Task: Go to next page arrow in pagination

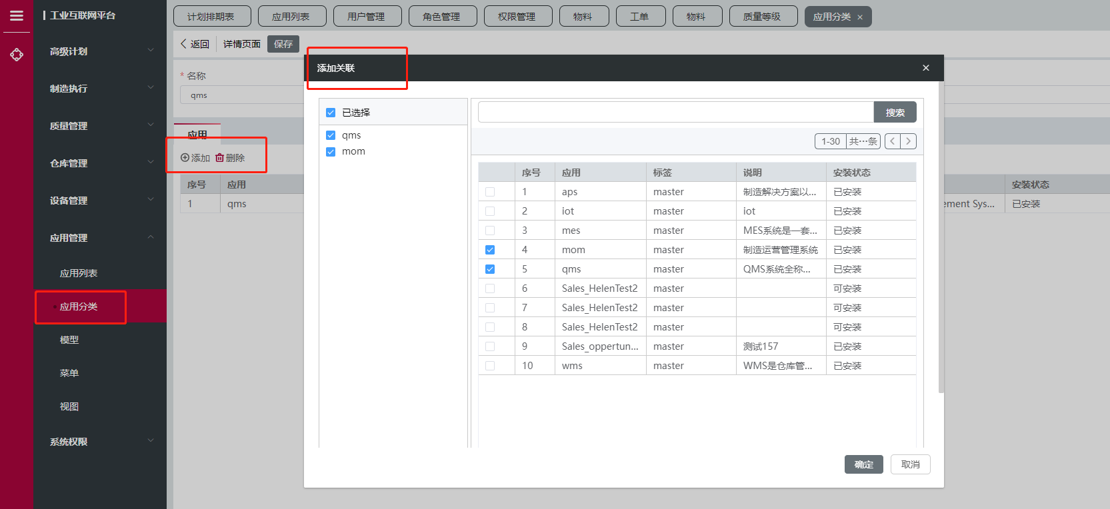Action: coord(908,141)
